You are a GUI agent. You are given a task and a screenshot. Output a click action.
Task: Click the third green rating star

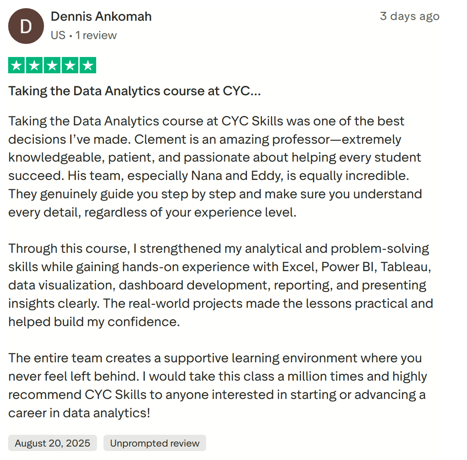(53, 65)
